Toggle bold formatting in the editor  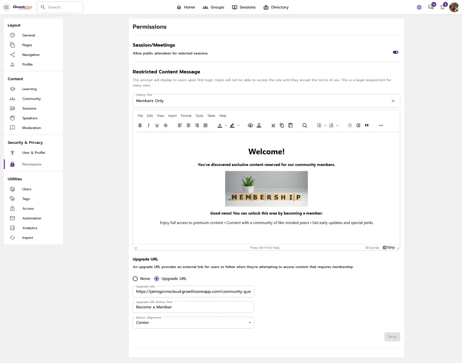[140, 125]
